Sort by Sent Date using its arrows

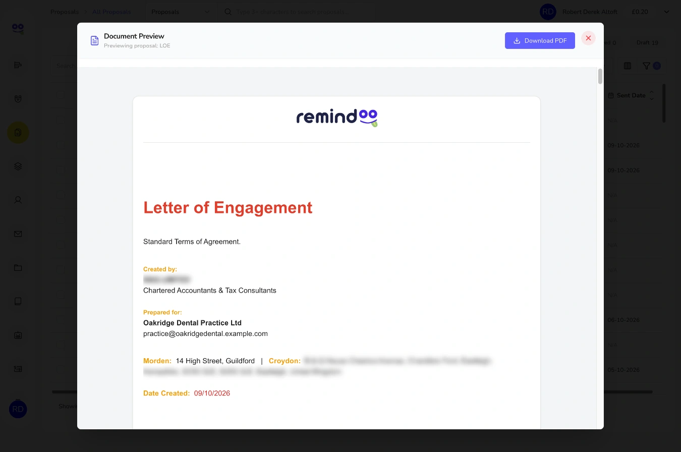tap(651, 95)
